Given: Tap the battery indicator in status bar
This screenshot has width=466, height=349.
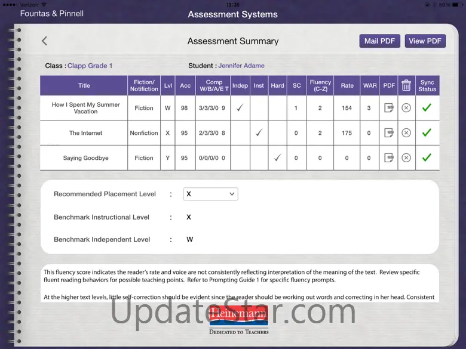Looking at the screenshot, I should point(458,5).
